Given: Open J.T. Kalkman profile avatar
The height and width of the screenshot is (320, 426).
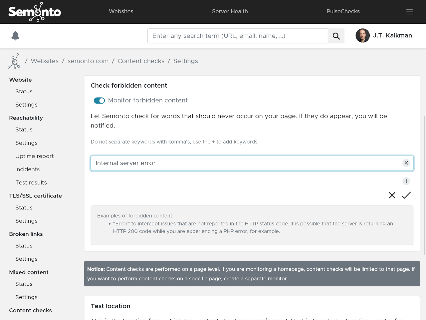Looking at the screenshot, I should point(363,36).
